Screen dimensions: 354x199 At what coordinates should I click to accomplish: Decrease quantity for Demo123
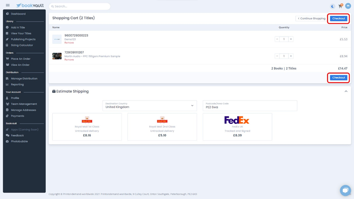[277, 39]
